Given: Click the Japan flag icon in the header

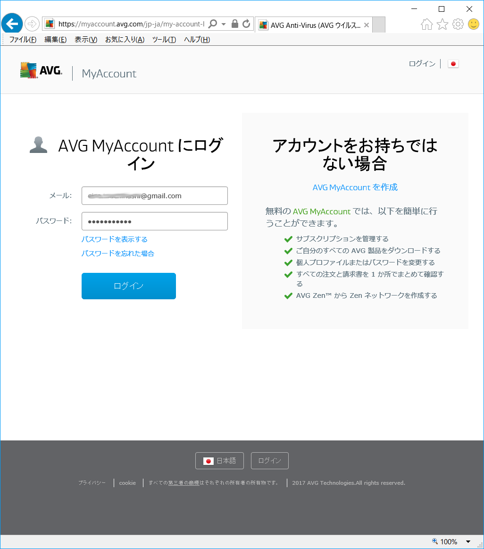Looking at the screenshot, I should pos(453,64).
